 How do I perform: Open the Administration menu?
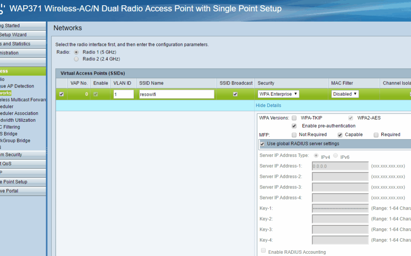pos(23,53)
